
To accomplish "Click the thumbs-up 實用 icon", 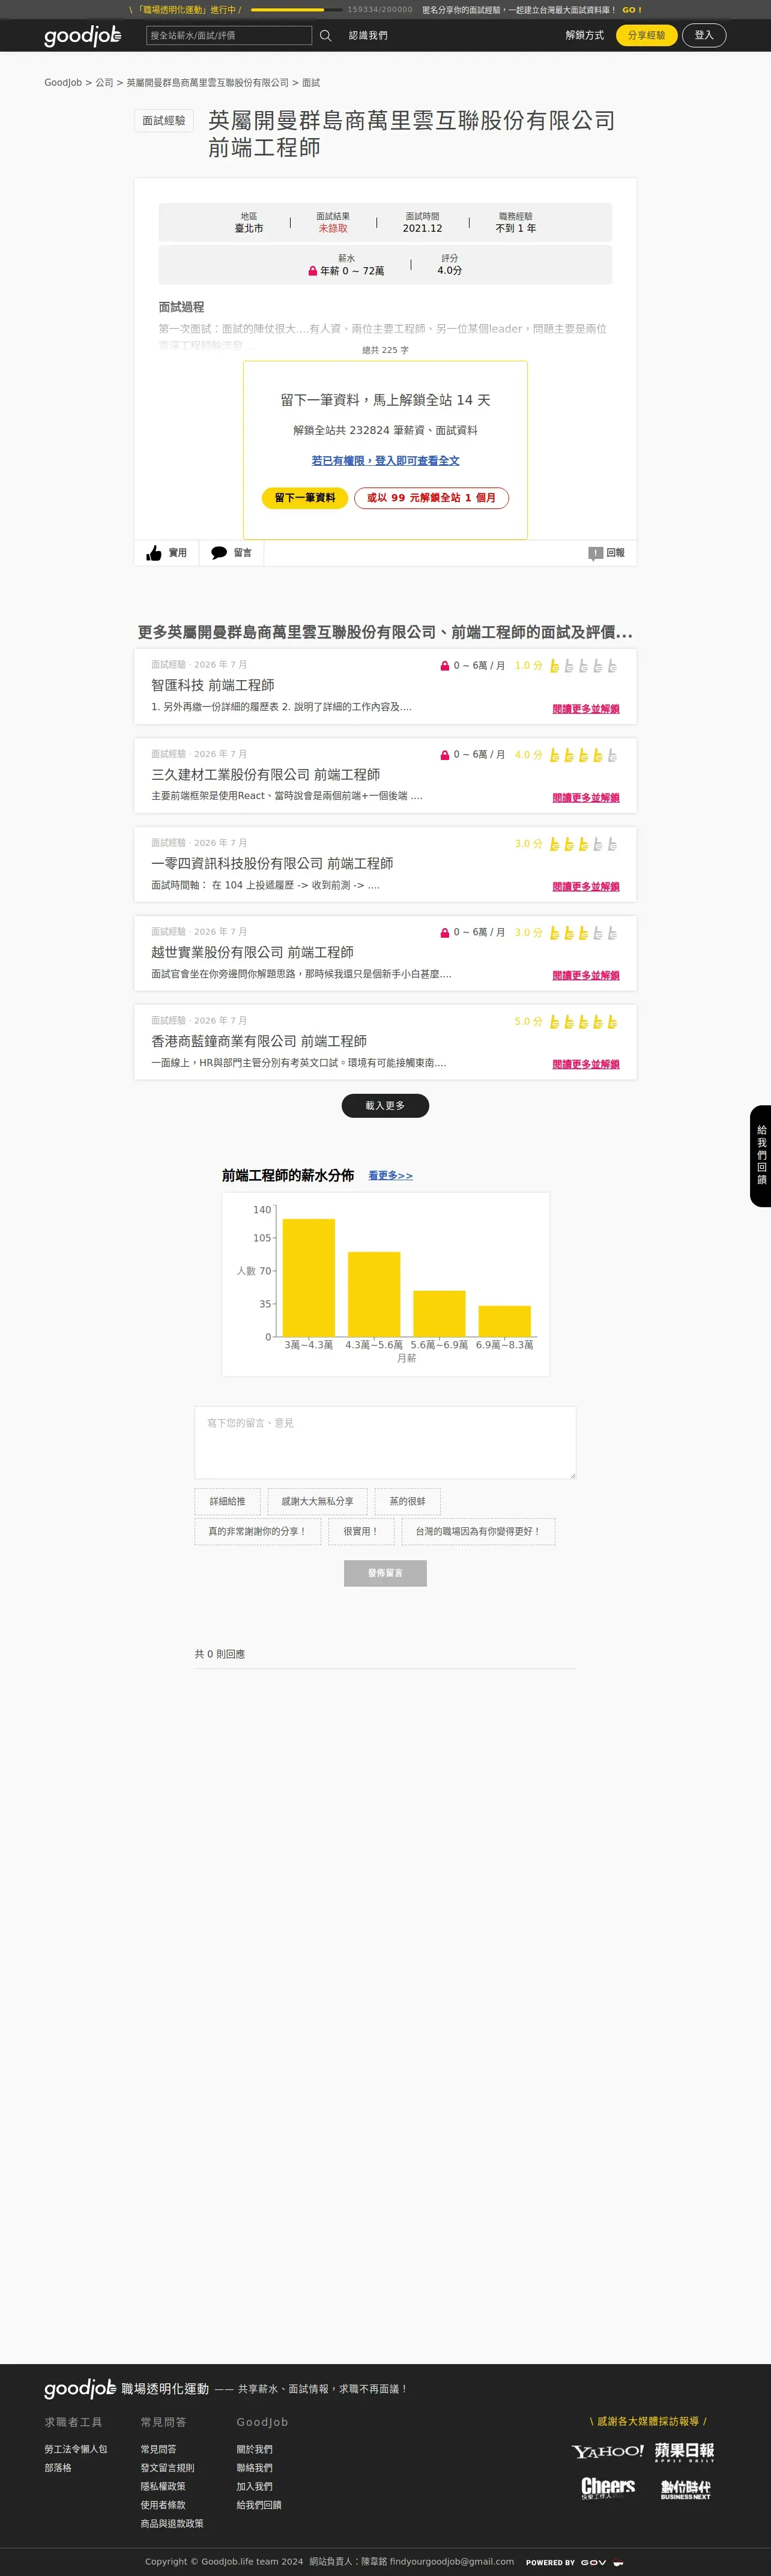I will coord(154,553).
